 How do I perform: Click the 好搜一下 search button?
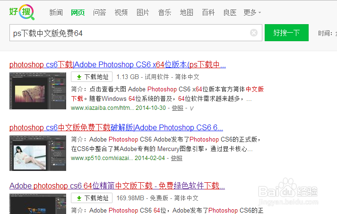[x=286, y=33]
